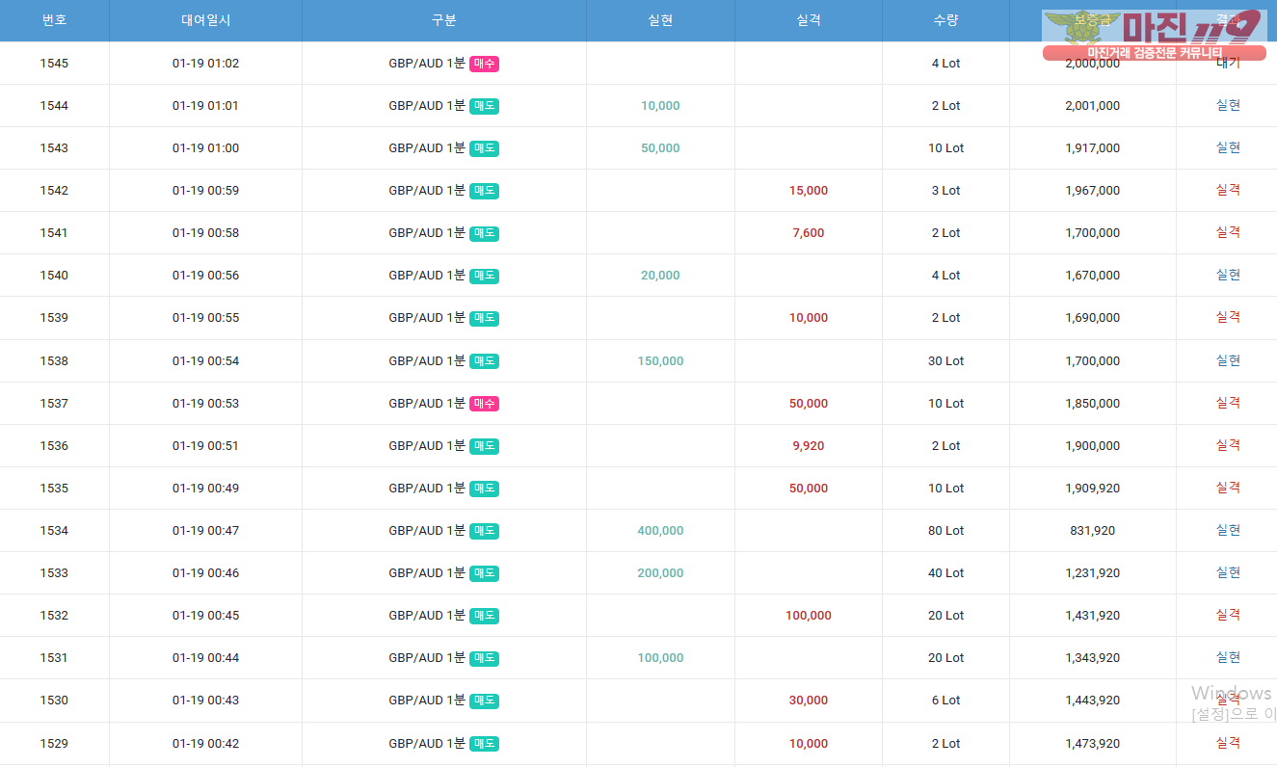
Task: Select the 30 Lot quantity cell
Action: [945, 361]
